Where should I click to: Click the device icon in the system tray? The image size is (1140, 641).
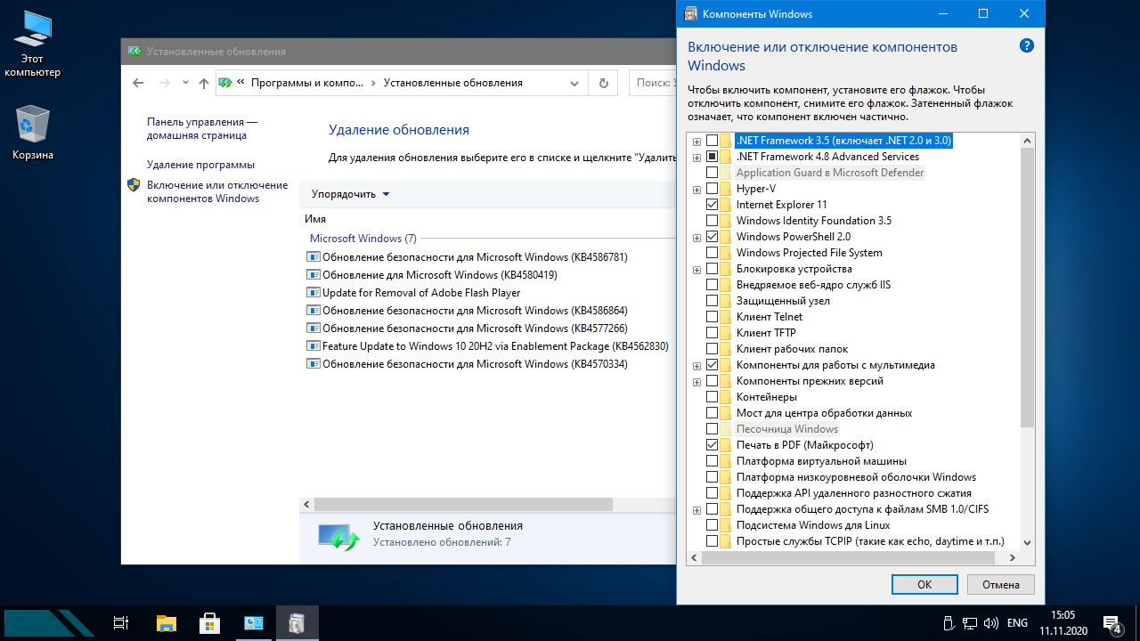pos(949,623)
